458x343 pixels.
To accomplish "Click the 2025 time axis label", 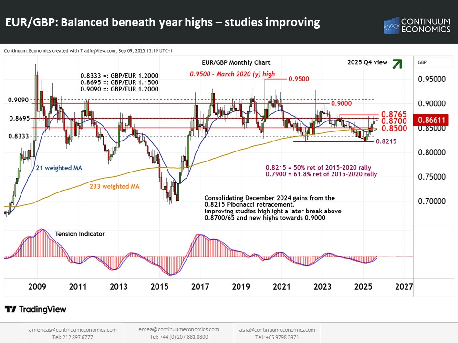I will [x=363, y=287].
